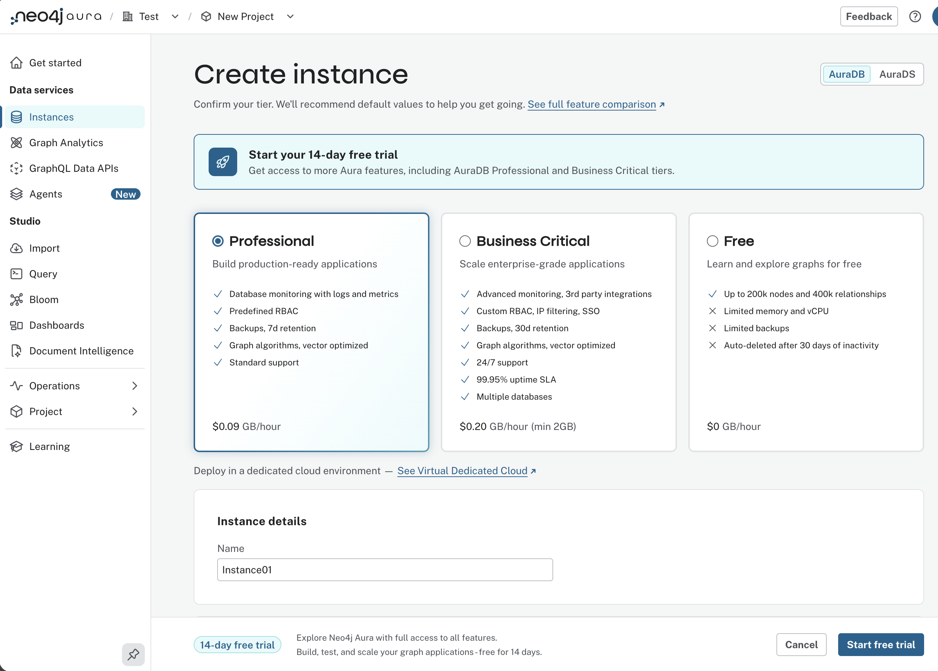Screen dimensions: 938x671
Task: Open the New Project dropdown chevron
Action: point(290,16)
